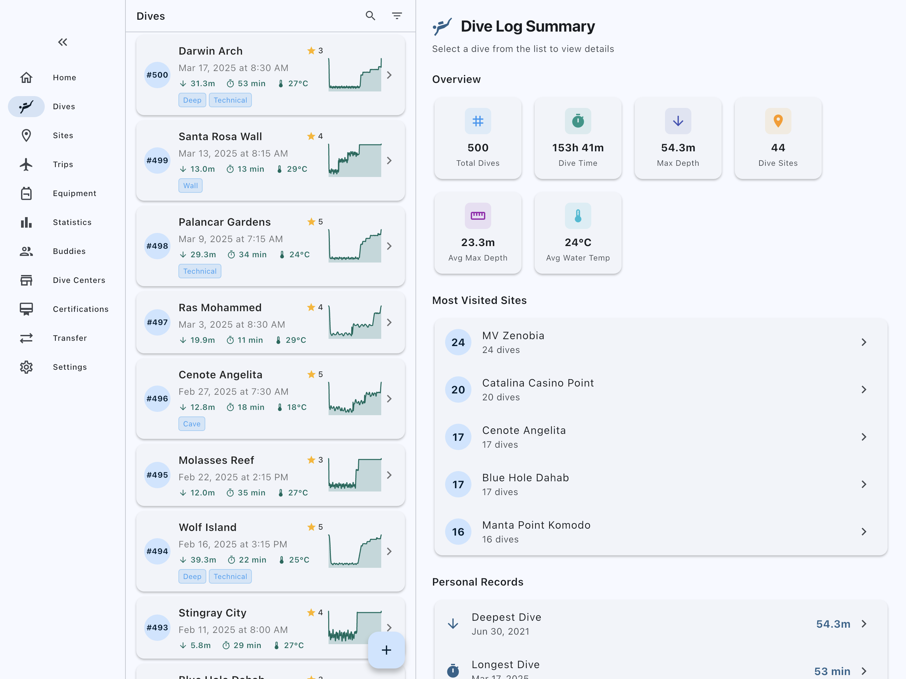Open Deepest Dive record chevron
The width and height of the screenshot is (906, 679).
[864, 624]
